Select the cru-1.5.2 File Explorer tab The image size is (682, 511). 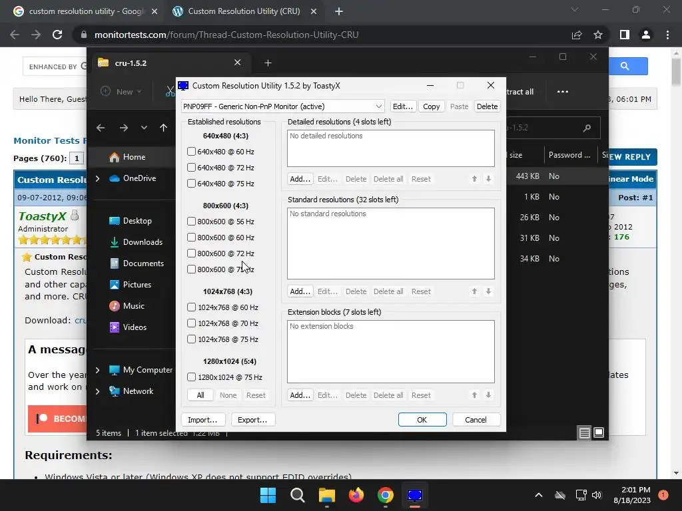click(170, 63)
